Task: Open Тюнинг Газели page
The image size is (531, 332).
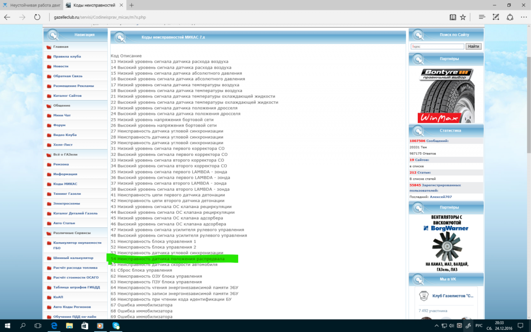Action: click(67, 193)
